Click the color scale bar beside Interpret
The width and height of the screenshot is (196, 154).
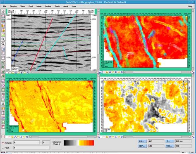[x=79, y=143]
